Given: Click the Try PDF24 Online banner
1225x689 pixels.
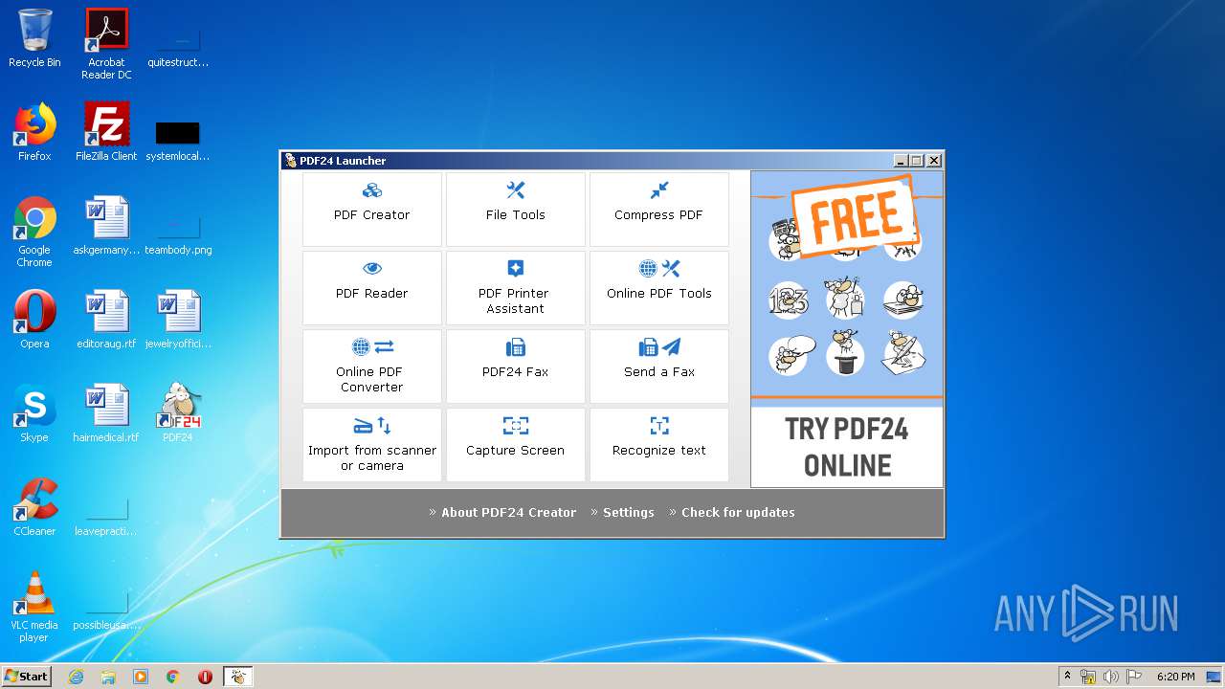Looking at the screenshot, I should 847,447.
